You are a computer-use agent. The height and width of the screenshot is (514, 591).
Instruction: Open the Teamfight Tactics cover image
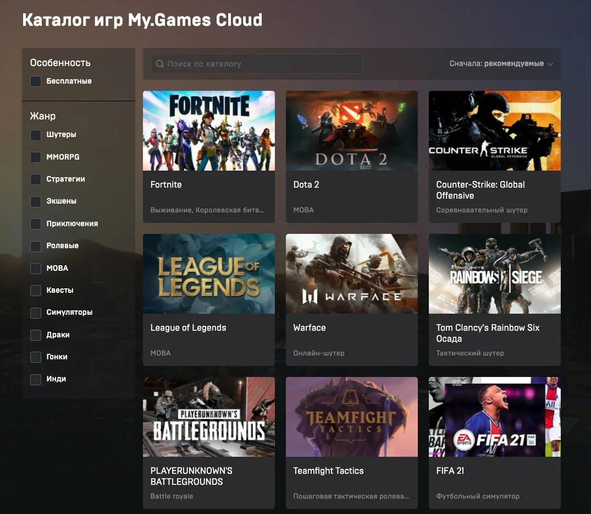coord(352,417)
